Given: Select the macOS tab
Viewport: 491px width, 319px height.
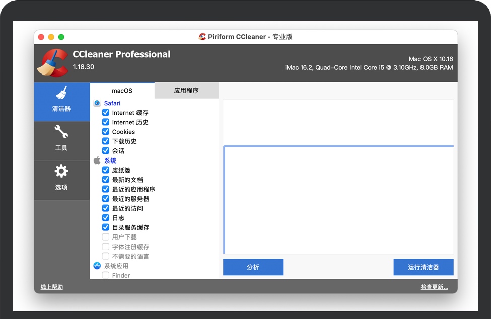Looking at the screenshot, I should point(122,91).
